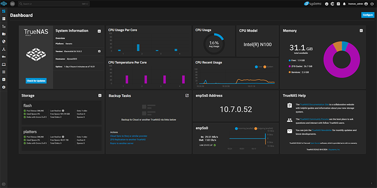Click the CPU Usage 16% gauge

coord(214,44)
